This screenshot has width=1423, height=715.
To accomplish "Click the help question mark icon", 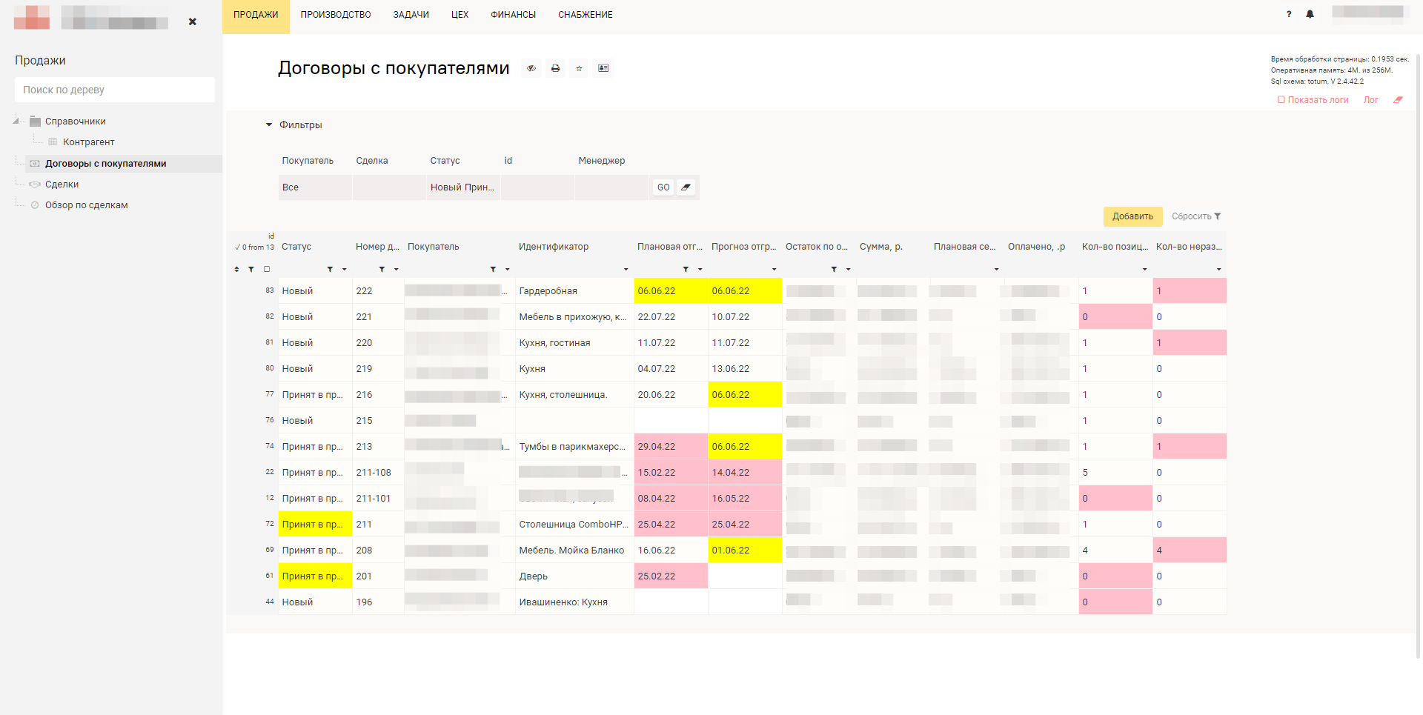I will click(1289, 14).
